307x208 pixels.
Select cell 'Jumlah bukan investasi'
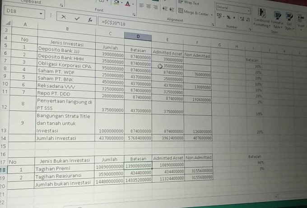tap(64, 184)
